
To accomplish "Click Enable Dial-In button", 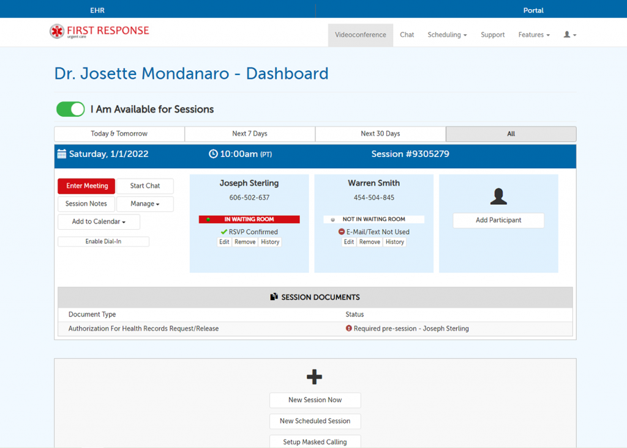I will 103,241.
